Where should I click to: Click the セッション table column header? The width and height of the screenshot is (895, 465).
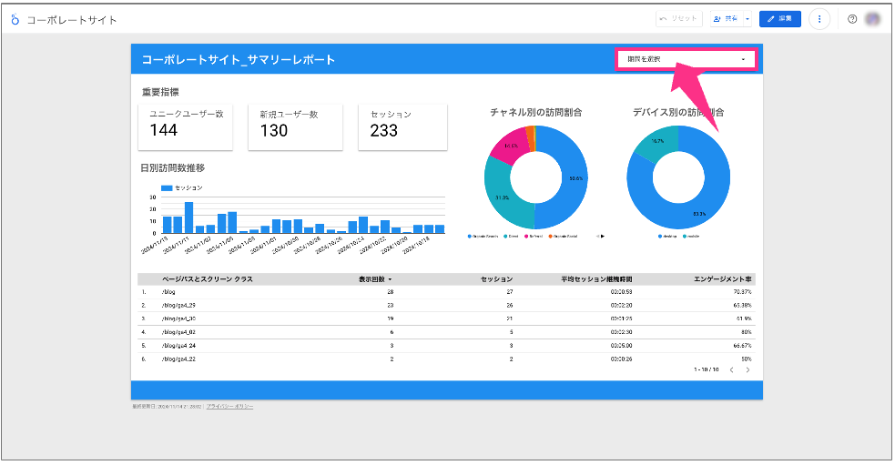(496, 279)
